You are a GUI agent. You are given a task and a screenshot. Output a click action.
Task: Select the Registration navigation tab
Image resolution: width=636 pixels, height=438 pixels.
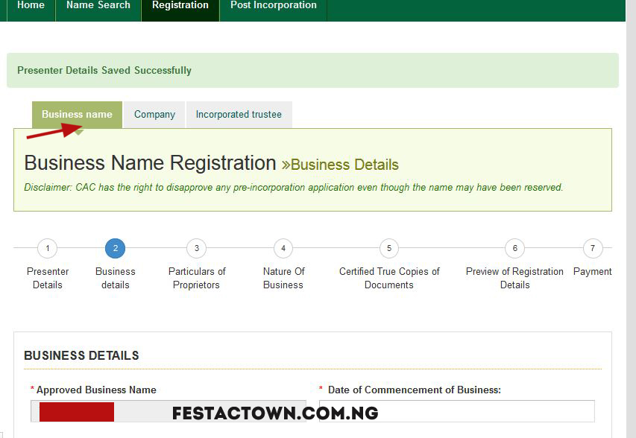pyautogui.click(x=180, y=6)
